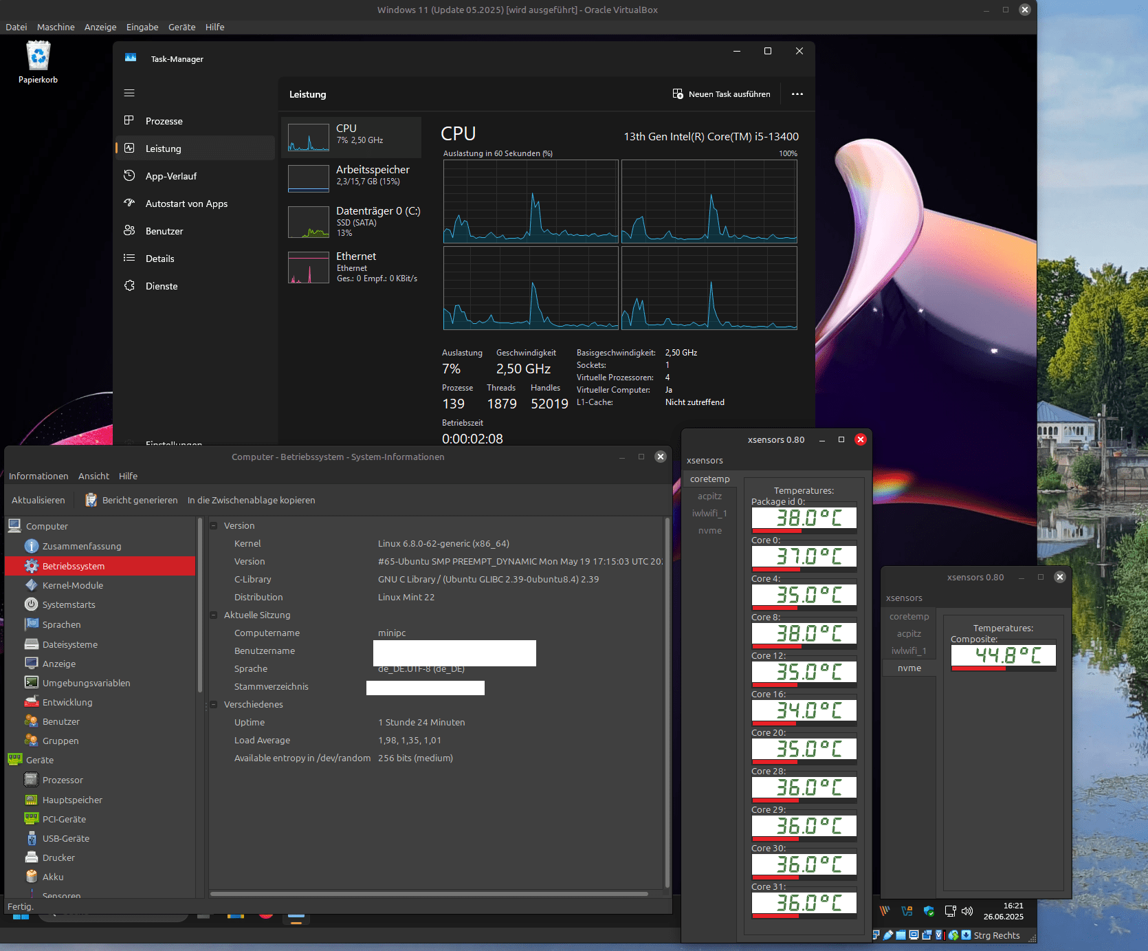Open the Papierkorb desktop icon

[x=38, y=62]
